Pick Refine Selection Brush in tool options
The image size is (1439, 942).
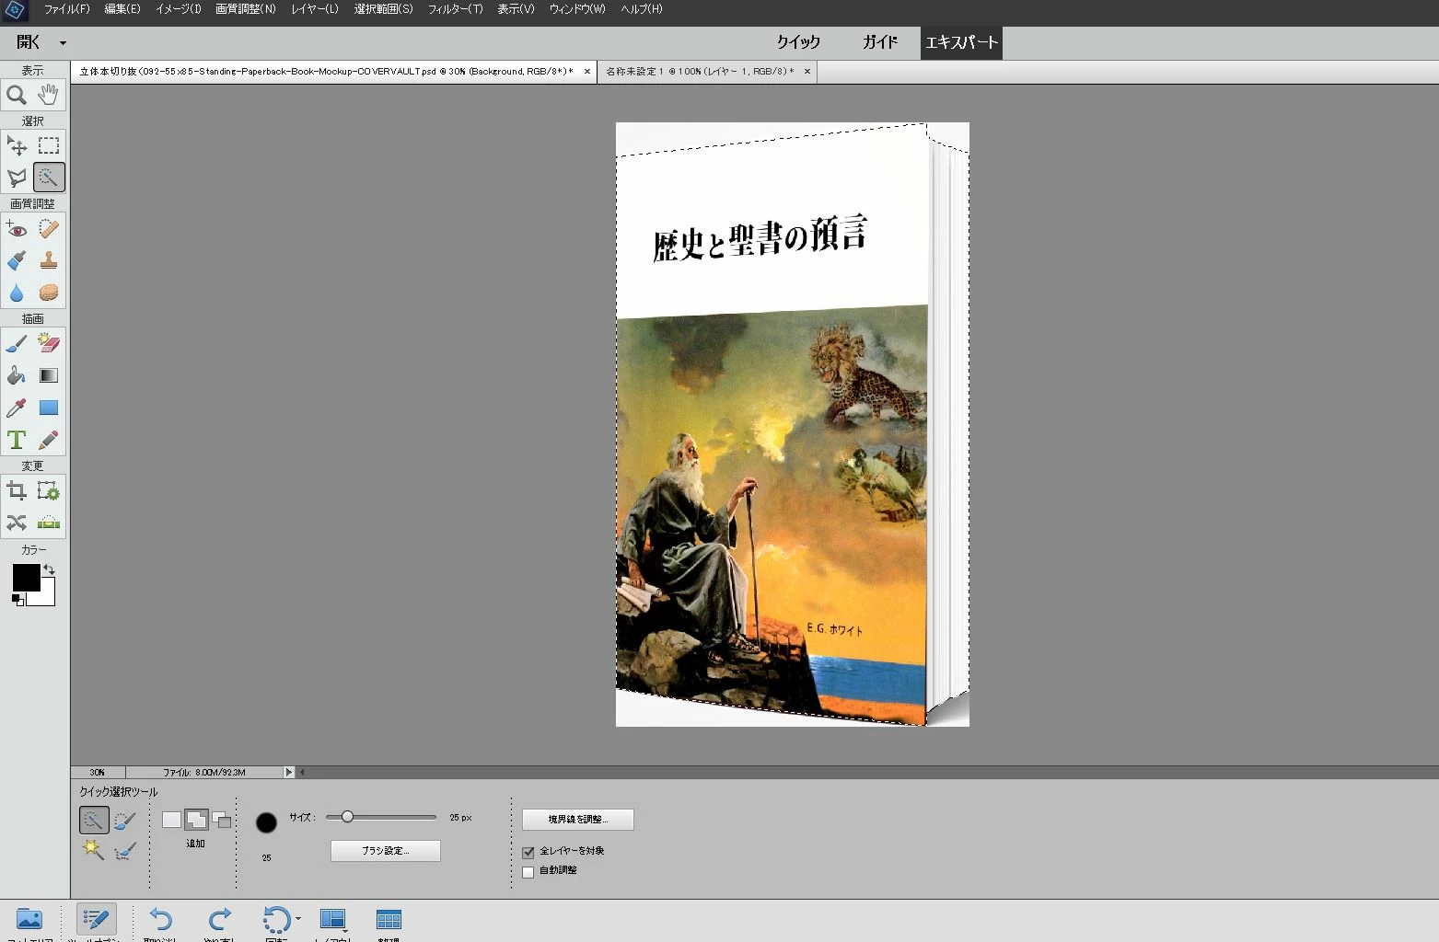(x=124, y=850)
